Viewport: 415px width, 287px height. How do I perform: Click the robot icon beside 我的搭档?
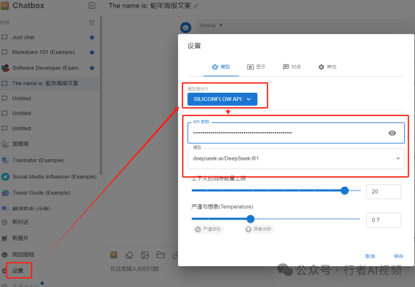[x=5, y=255]
